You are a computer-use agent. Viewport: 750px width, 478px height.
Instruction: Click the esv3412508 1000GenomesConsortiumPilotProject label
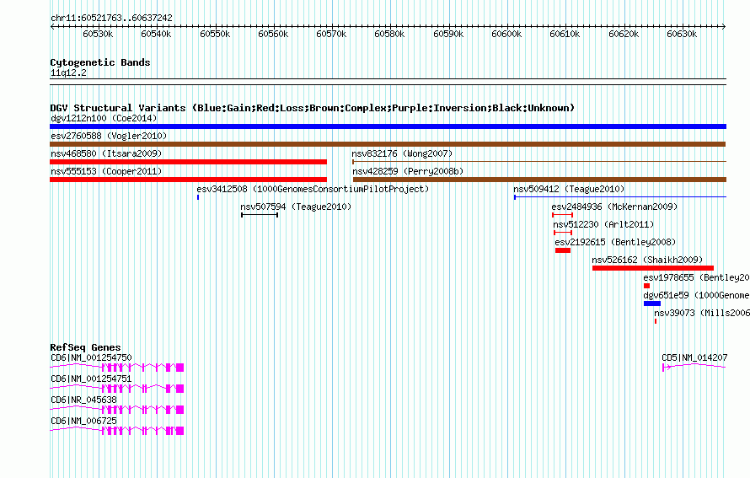(x=313, y=189)
